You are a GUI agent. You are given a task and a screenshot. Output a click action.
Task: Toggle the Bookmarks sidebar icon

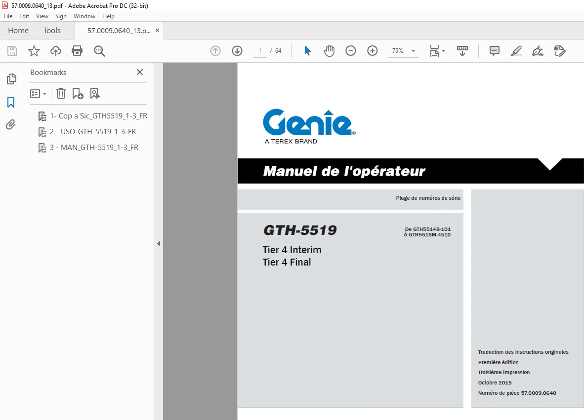click(x=11, y=102)
